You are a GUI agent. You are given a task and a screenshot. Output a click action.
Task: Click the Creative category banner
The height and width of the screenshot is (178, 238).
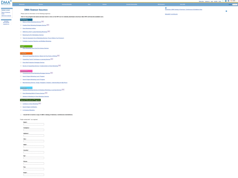click(x=26, y=53)
